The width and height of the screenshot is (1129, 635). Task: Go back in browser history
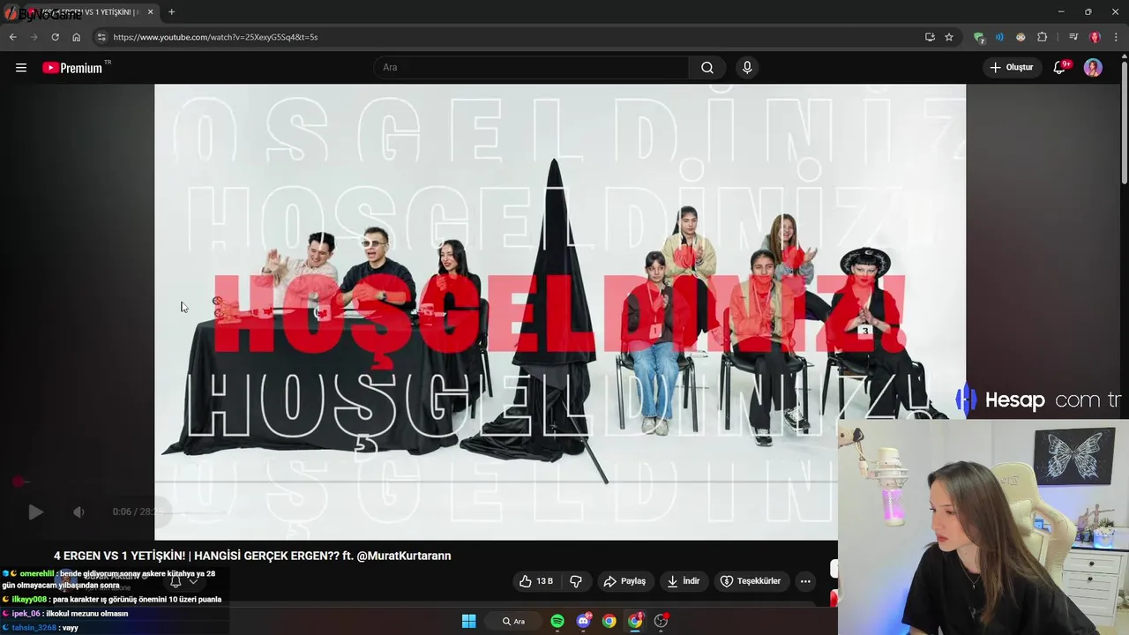12,37
